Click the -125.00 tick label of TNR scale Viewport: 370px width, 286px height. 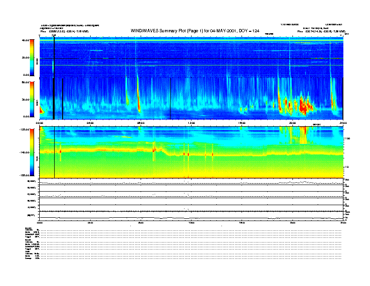24,129
